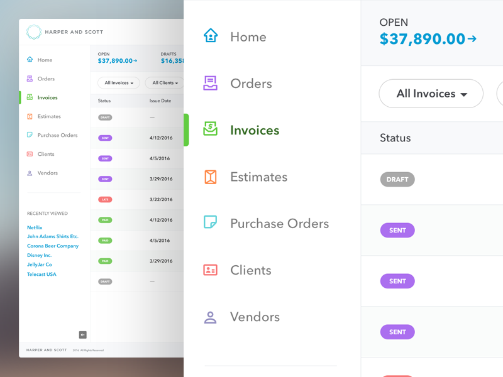Screen dimensions: 503x377
Task: Click the large purple Orders inbox icon
Action: pyautogui.click(x=211, y=83)
